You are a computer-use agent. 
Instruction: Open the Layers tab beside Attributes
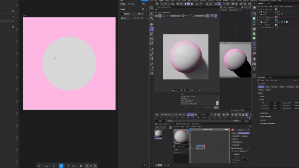click(x=270, y=77)
